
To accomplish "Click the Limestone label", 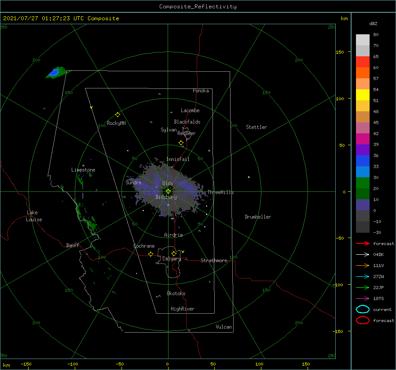I will [83, 170].
